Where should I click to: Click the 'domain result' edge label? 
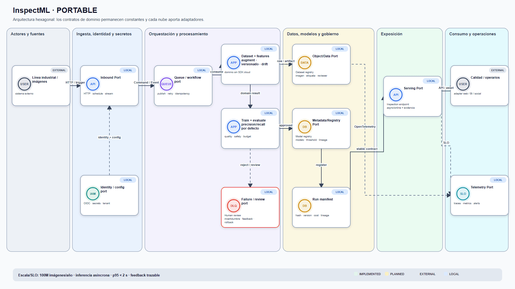(250, 93)
